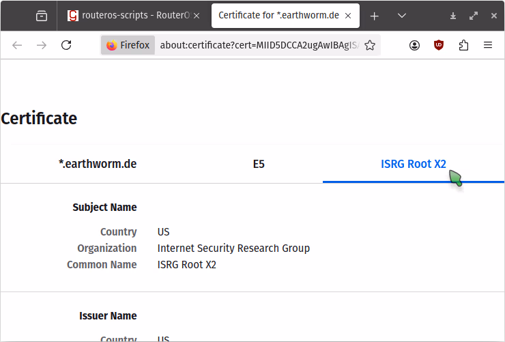This screenshot has height=342, width=505.
Task: Select the E5 certificate tab
Action: click(259, 164)
